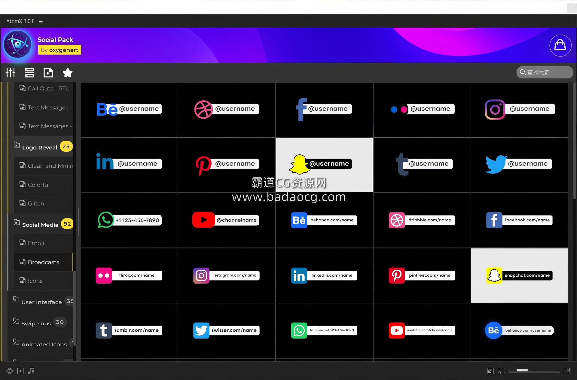The height and width of the screenshot is (380, 577).
Task: Select the Facebook @username thumbnail
Action: [x=324, y=110]
